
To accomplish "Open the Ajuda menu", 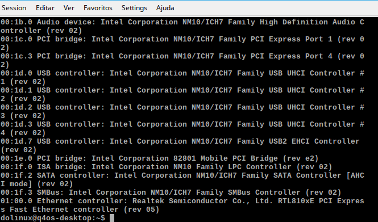I will click(165, 8).
